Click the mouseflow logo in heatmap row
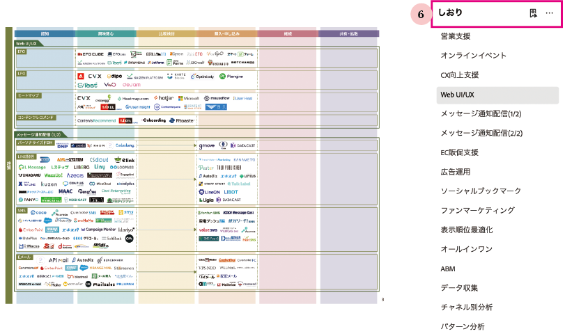Image resolution: width=565 pixels, height=336 pixels. point(217,98)
